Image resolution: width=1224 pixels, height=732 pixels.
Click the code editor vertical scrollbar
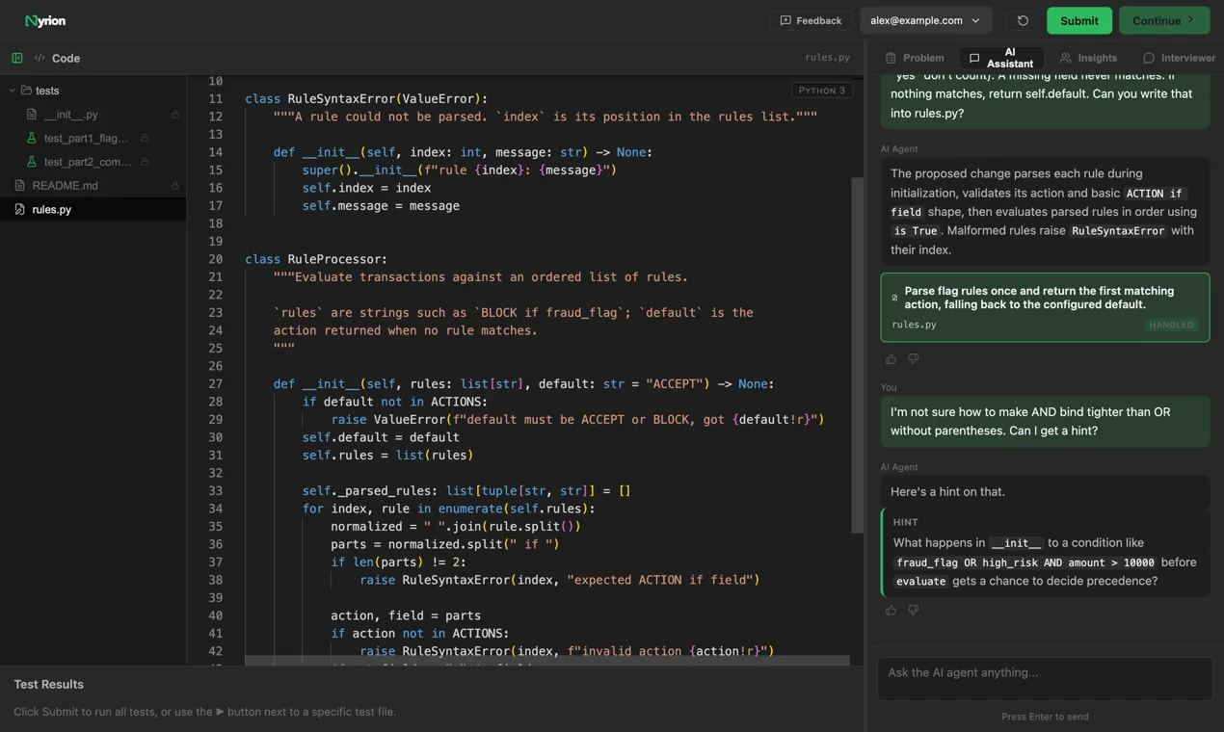[x=857, y=354]
